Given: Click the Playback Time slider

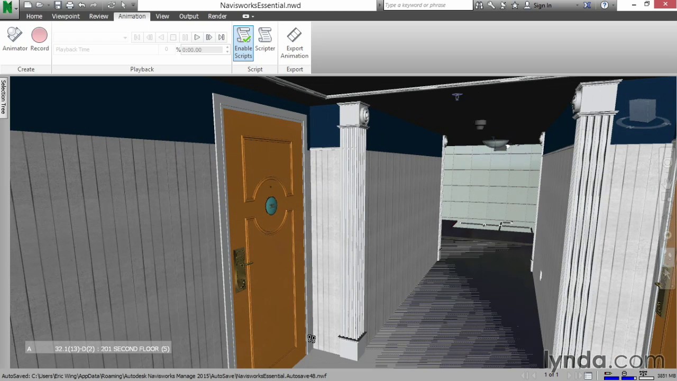Looking at the screenshot, I should (x=106, y=50).
